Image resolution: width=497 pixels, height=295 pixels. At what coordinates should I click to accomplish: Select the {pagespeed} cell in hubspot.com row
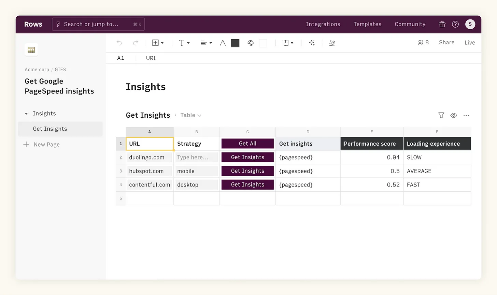[x=308, y=171]
